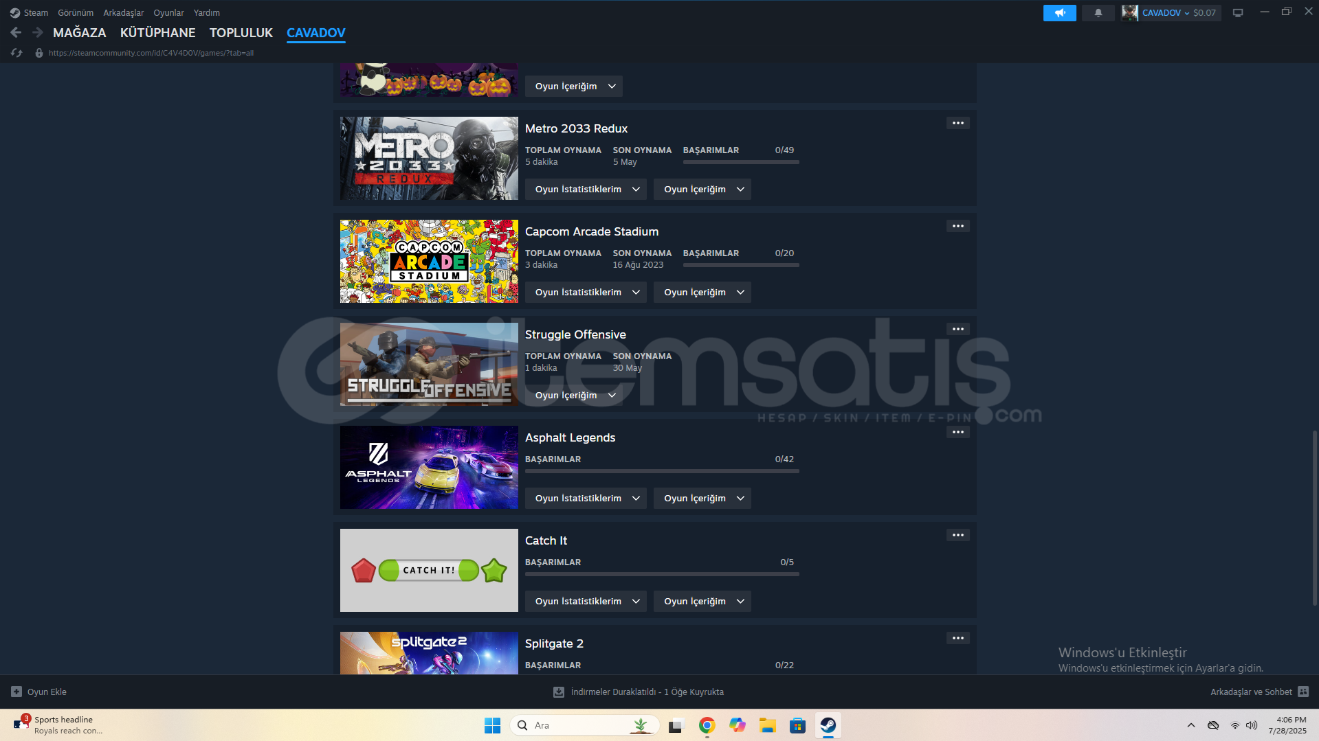Open more options for Catch It
This screenshot has height=741, width=1319.
(957, 535)
